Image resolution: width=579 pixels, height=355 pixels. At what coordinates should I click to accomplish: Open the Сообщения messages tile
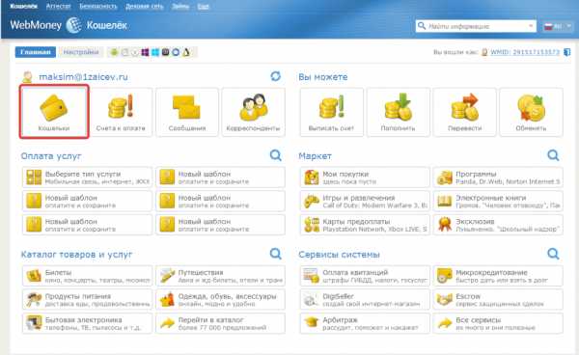tap(187, 112)
